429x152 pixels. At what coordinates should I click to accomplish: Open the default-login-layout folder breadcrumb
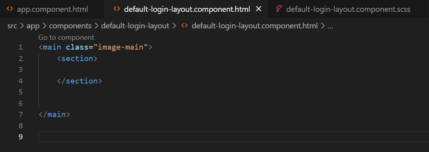(x=135, y=26)
